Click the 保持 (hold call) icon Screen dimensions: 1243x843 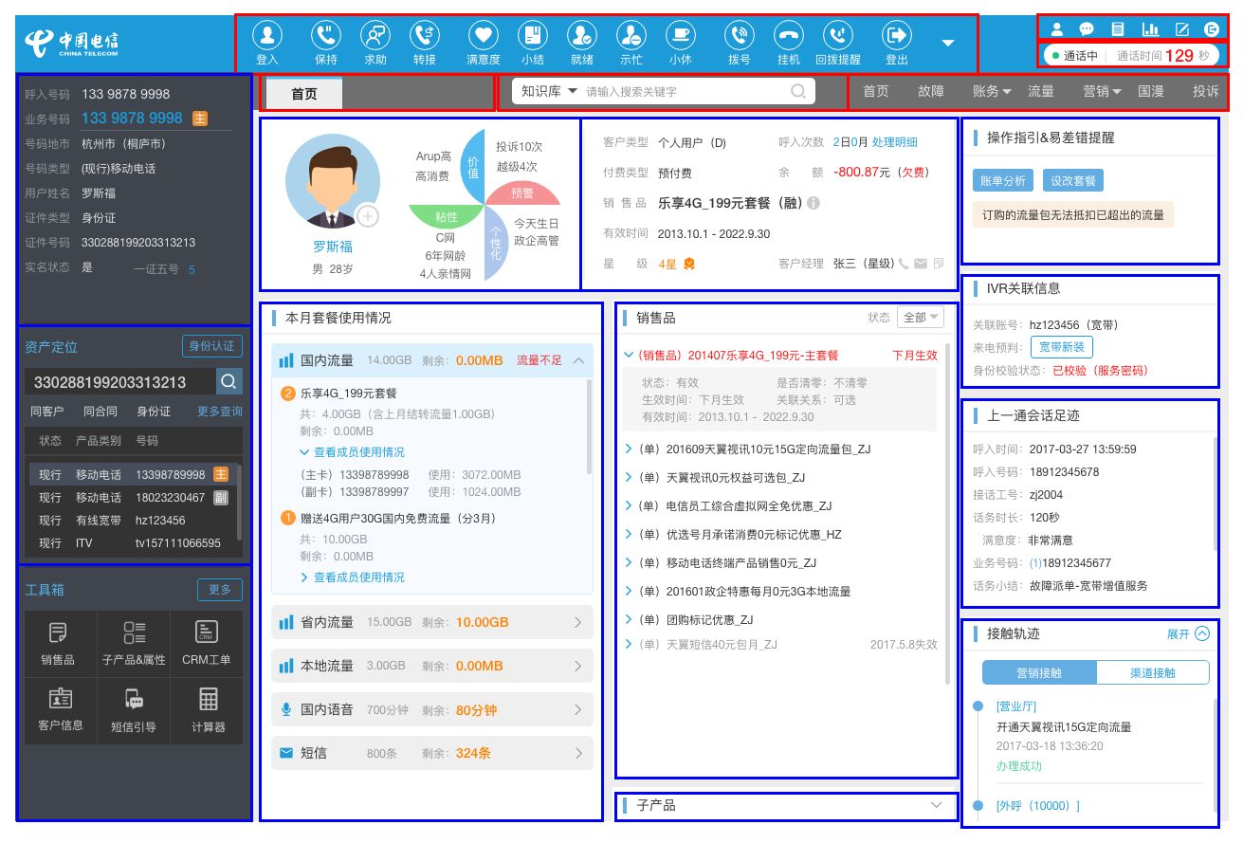[x=326, y=36]
